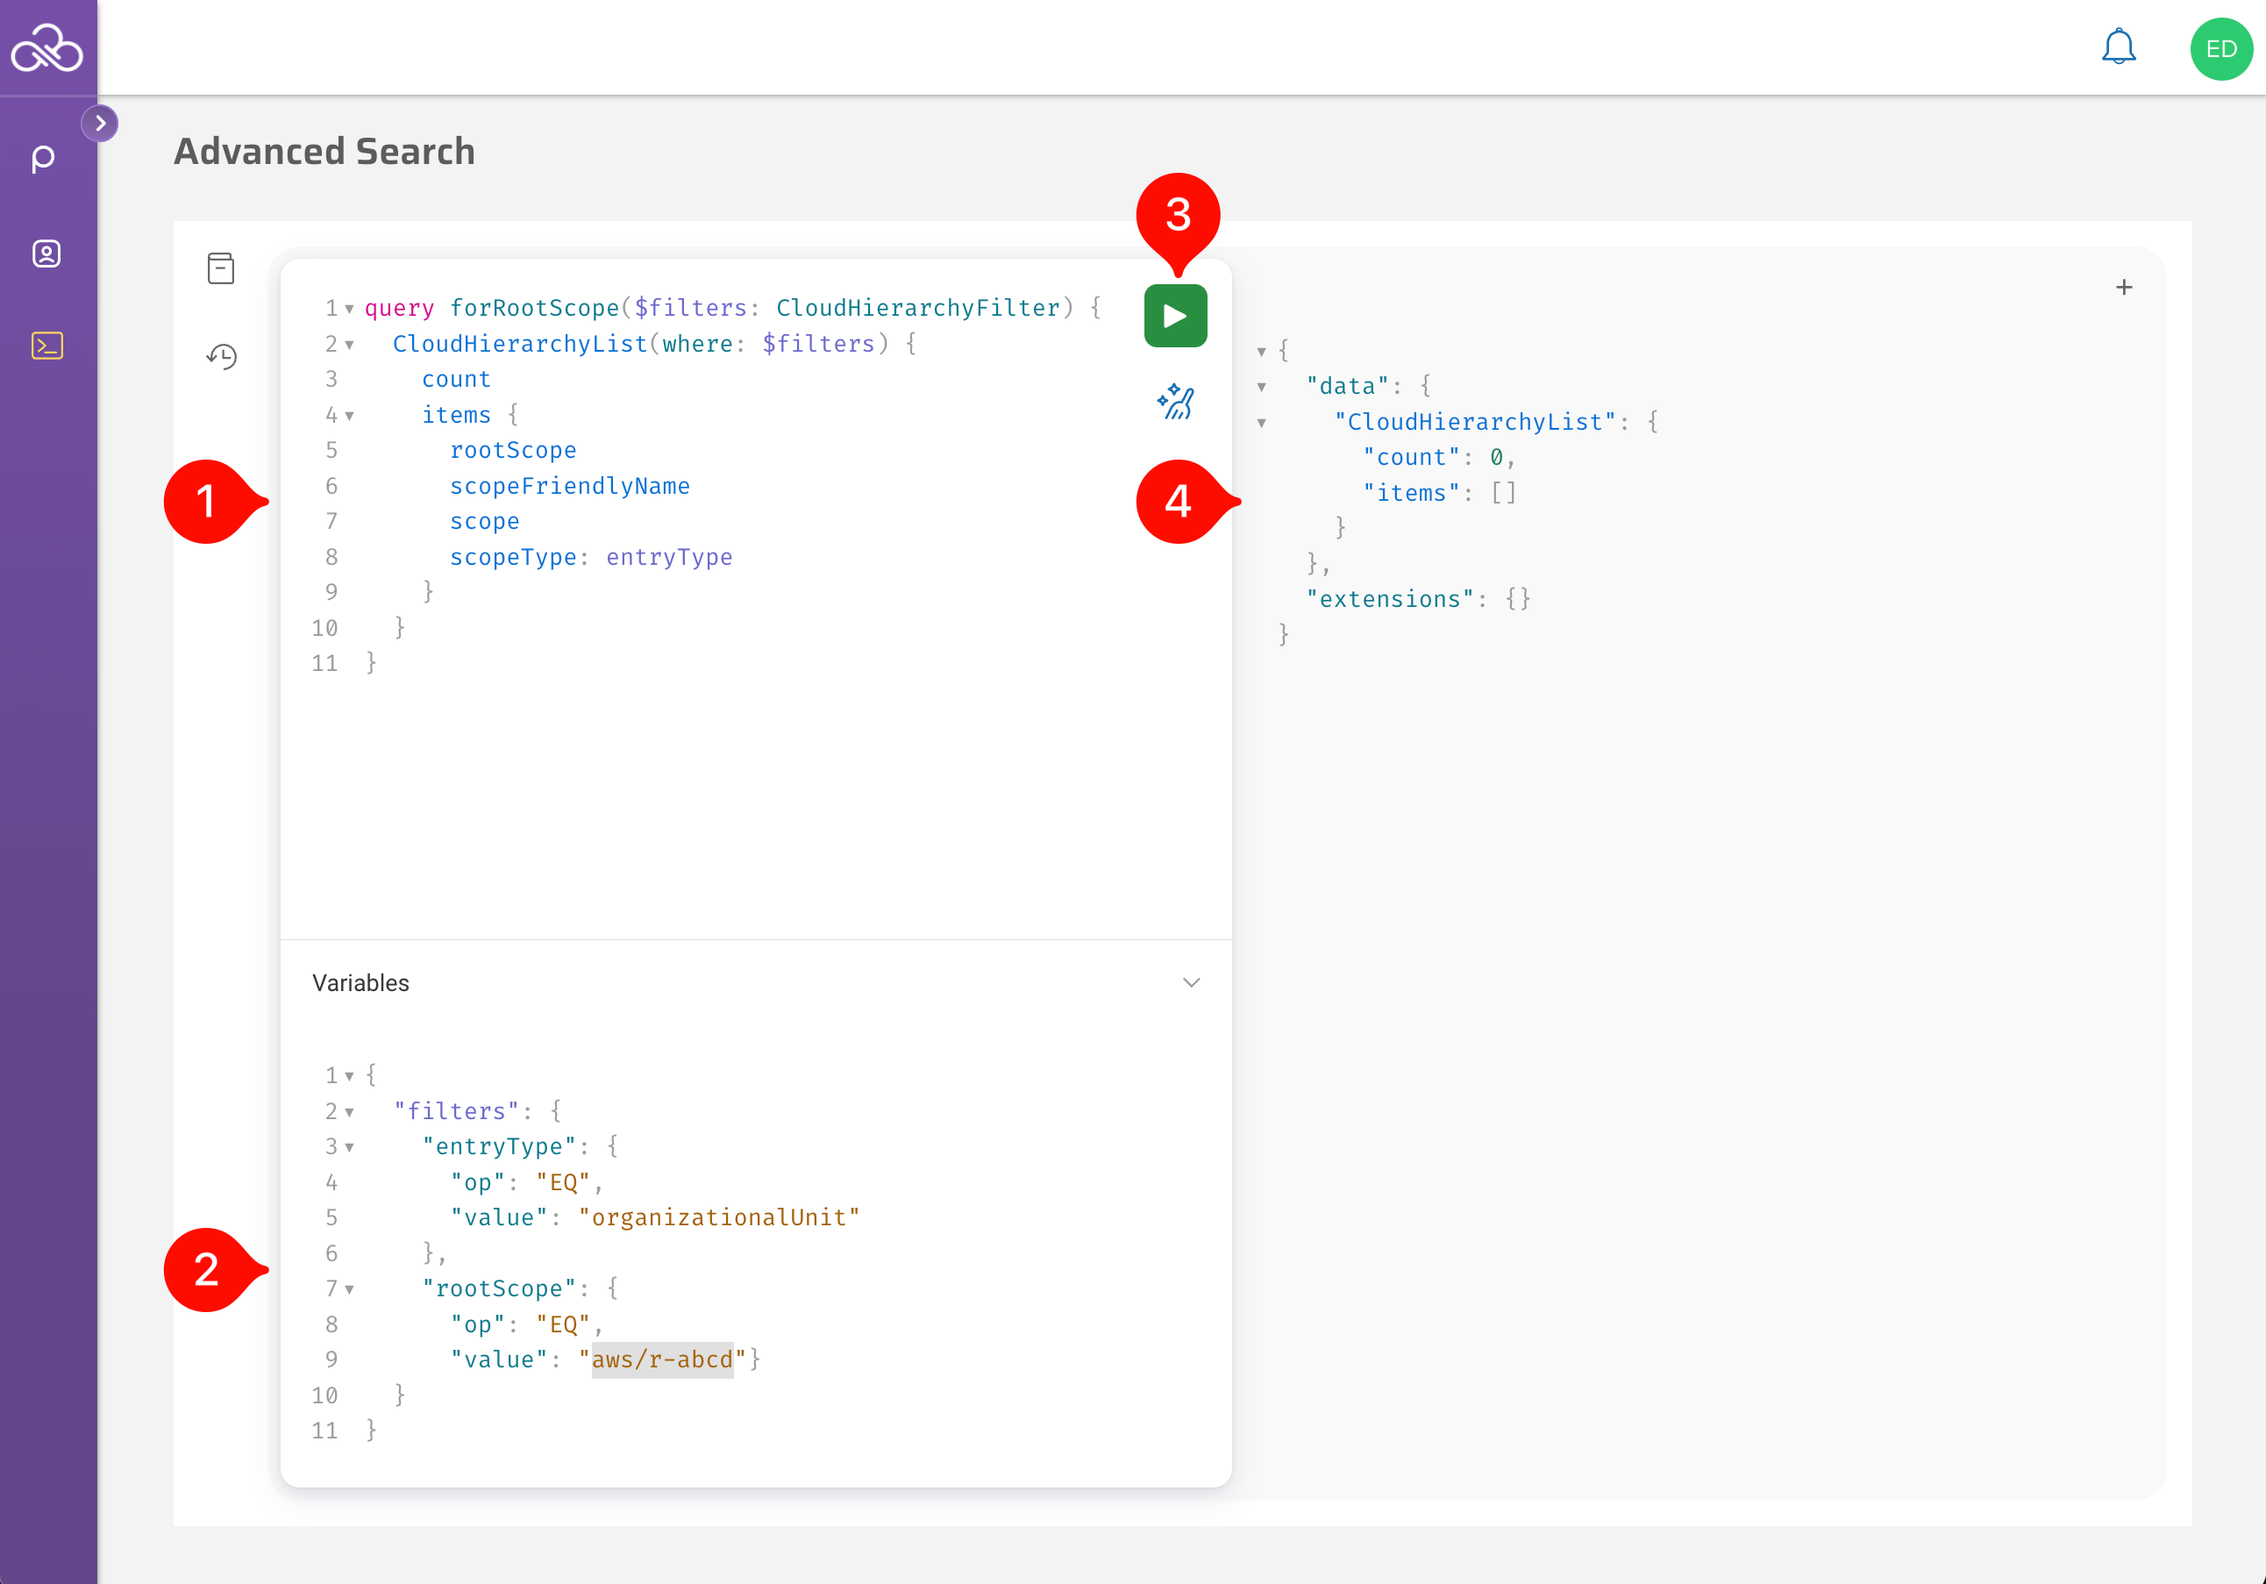
Task: Open the user profile icon in the sidebar
Action: (46, 253)
